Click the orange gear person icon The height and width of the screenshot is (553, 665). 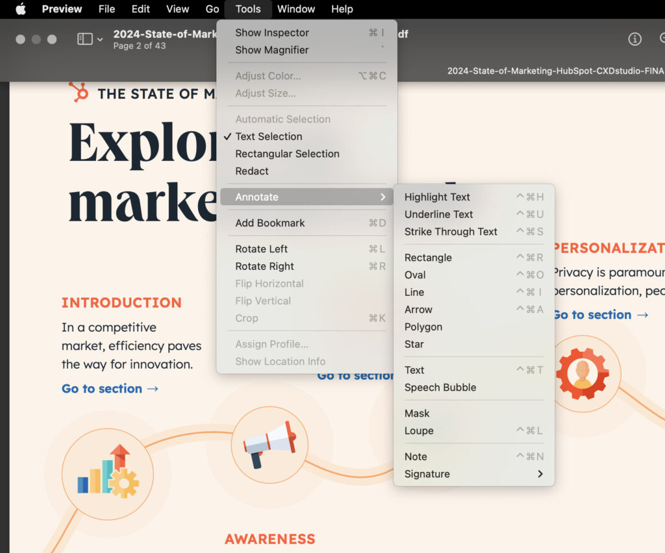pyautogui.click(x=583, y=373)
